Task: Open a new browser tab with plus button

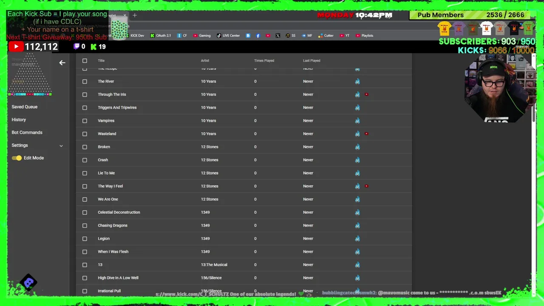Action: point(135,15)
